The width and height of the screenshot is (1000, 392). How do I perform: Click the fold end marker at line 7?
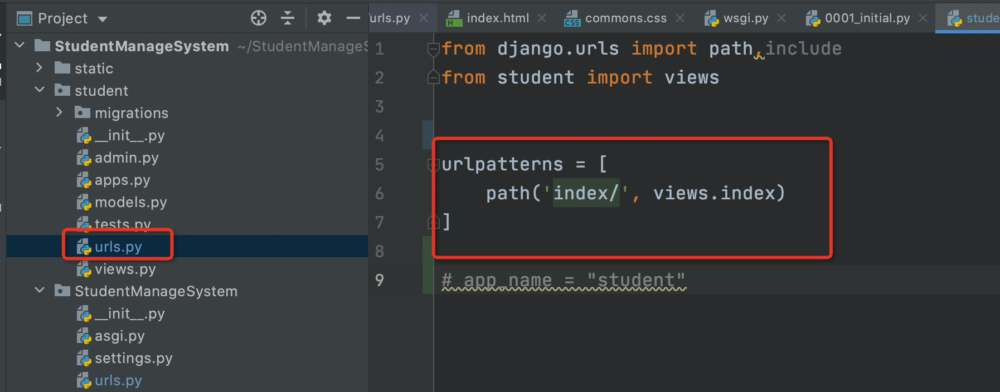(433, 222)
